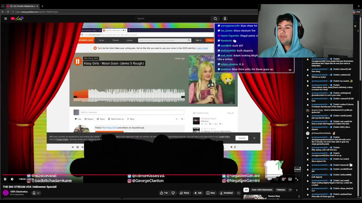
Task: Click Add to Next up on SoundCloud
Action: click(116, 119)
